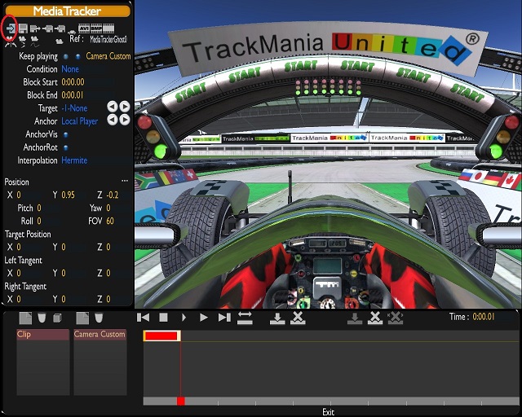522x417 pixels.
Task: Click the blank film strip icon
Action: click(108, 29)
